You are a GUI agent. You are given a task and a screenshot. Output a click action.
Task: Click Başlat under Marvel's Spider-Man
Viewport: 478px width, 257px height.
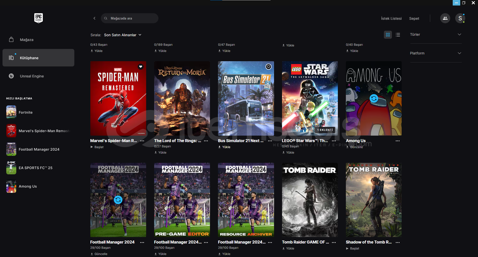pos(97,147)
